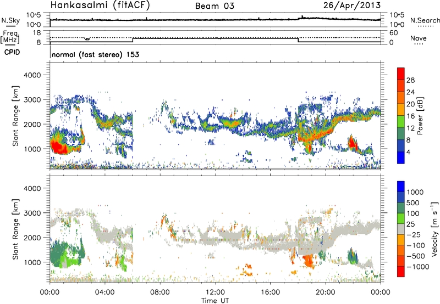The image size is (440, 304).
Task: Click the '4' power colorbar value
Action: [409, 152]
